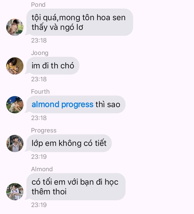This screenshot has width=194, height=214.
Task: Tap the Fourth sender name label
Action: [40, 92]
